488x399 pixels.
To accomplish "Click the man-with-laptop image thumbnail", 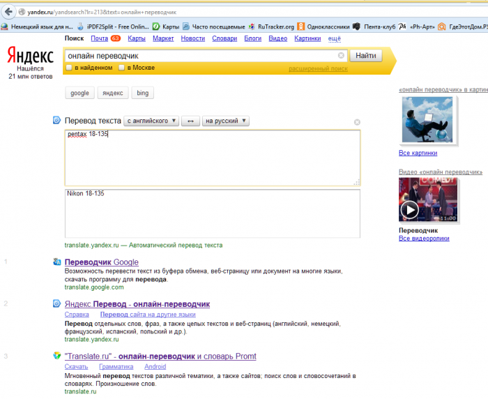I will pos(427,119).
